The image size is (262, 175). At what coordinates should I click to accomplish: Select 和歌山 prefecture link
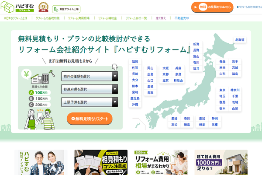point(178,80)
